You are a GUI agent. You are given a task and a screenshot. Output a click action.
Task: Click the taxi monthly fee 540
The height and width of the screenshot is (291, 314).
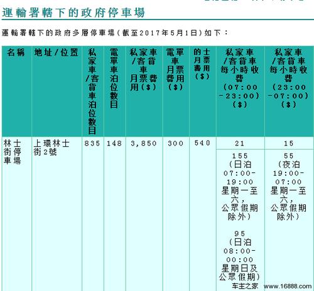202,143
